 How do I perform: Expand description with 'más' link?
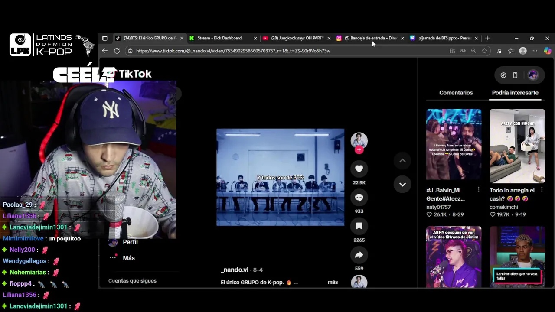333,282
